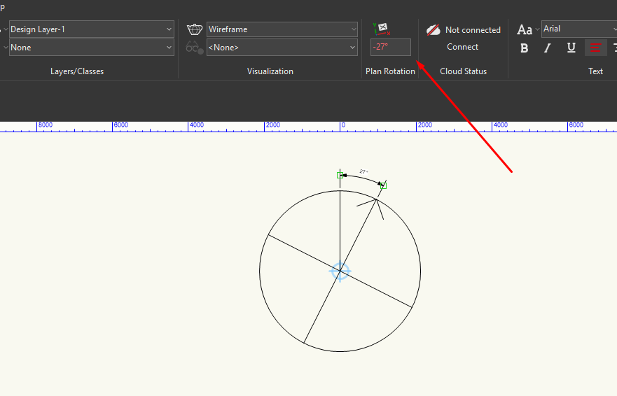617x396 pixels.
Task: Select the angle dimension's right end handle
Action: (383, 185)
